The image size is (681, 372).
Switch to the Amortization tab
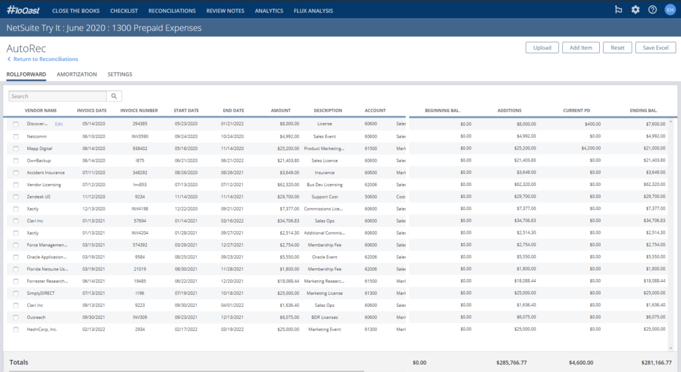pyautogui.click(x=77, y=74)
